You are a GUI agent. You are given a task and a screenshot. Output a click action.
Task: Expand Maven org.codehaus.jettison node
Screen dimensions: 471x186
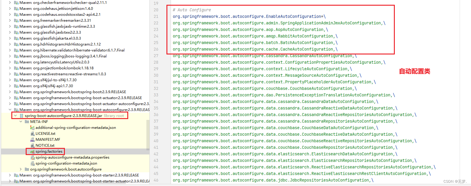tap(10, 8)
